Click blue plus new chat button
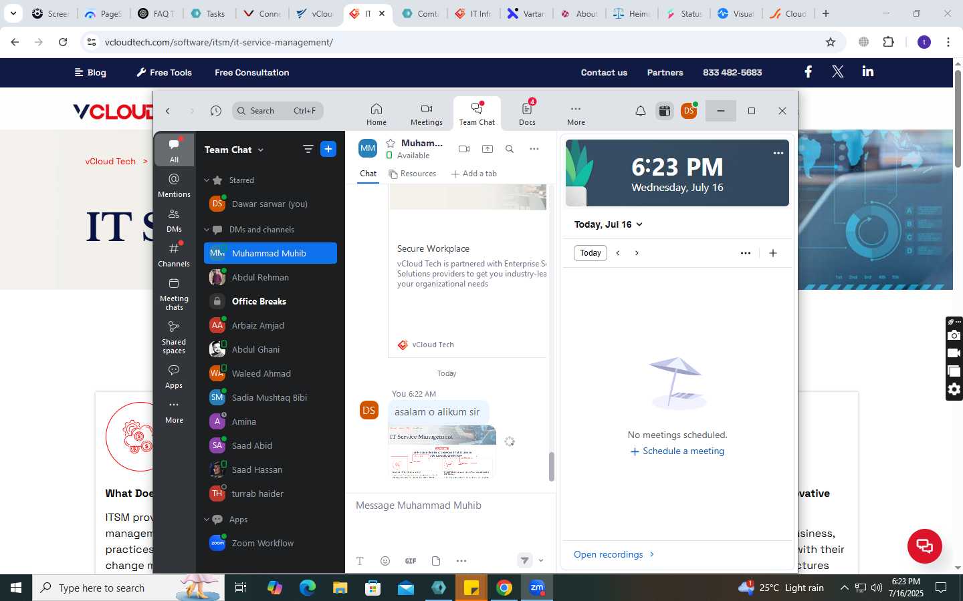This screenshot has width=963, height=601. coord(328,150)
